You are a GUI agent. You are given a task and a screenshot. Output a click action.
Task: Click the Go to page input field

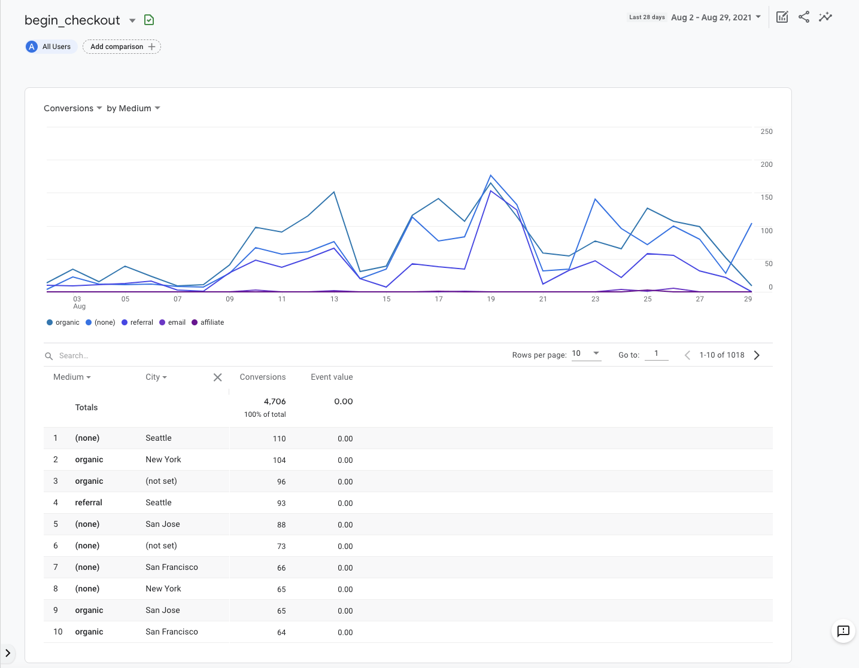point(656,354)
